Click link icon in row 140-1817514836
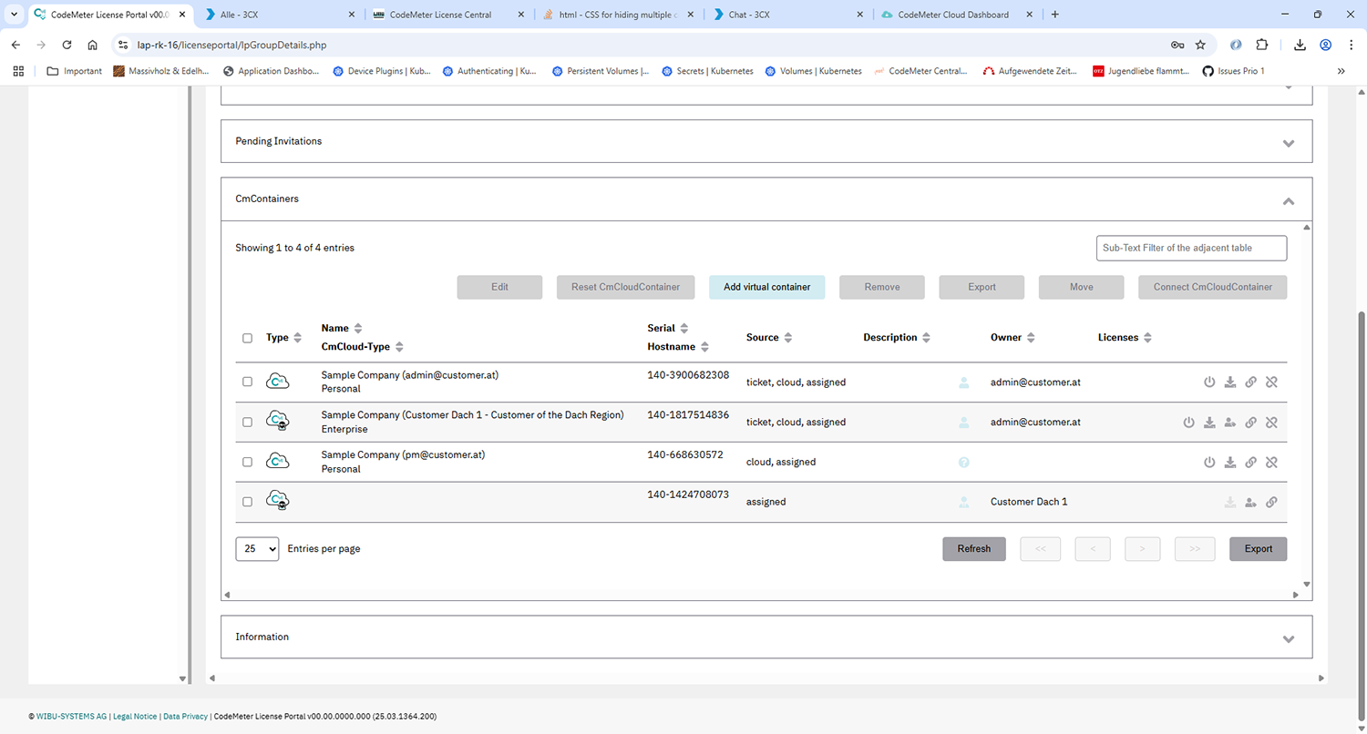 pos(1251,423)
